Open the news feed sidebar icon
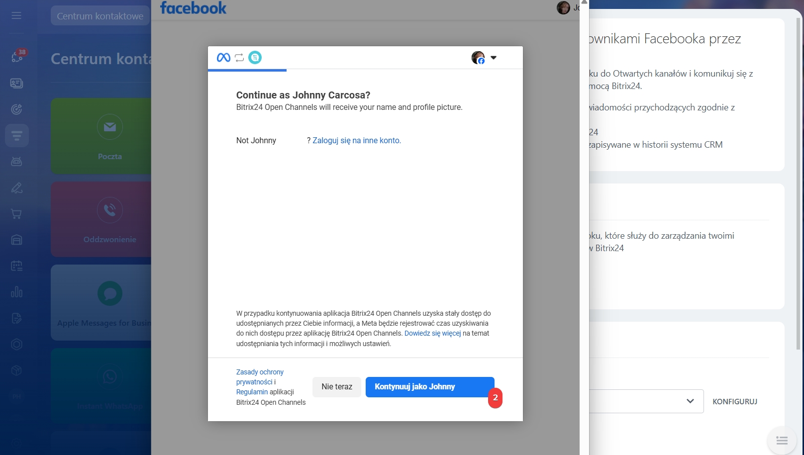This screenshot has height=455, width=804. tap(16, 83)
